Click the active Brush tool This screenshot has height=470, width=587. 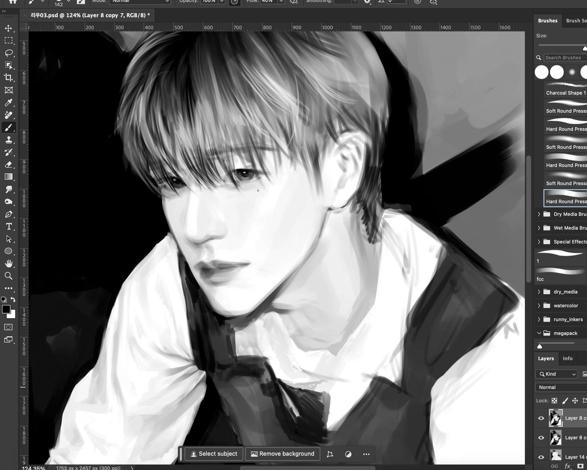pyautogui.click(x=8, y=127)
